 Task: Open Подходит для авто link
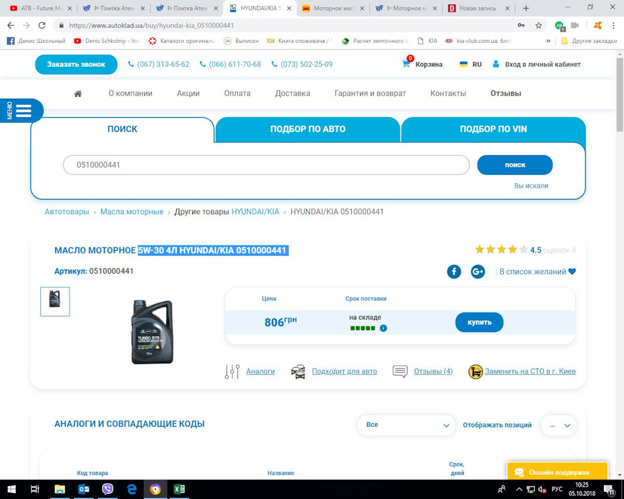(344, 371)
